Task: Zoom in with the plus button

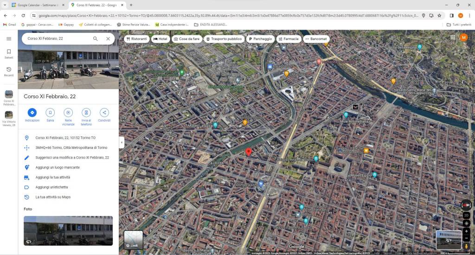Action: 466,230
